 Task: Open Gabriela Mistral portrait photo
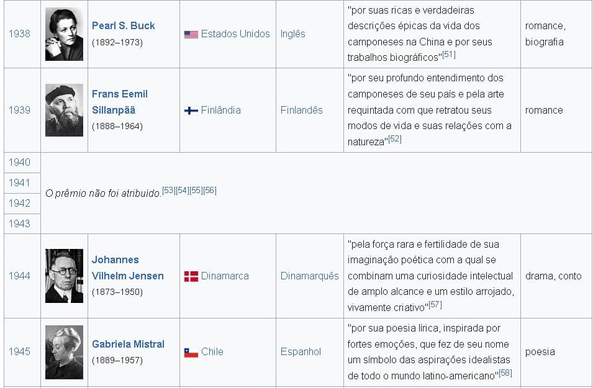64,352
